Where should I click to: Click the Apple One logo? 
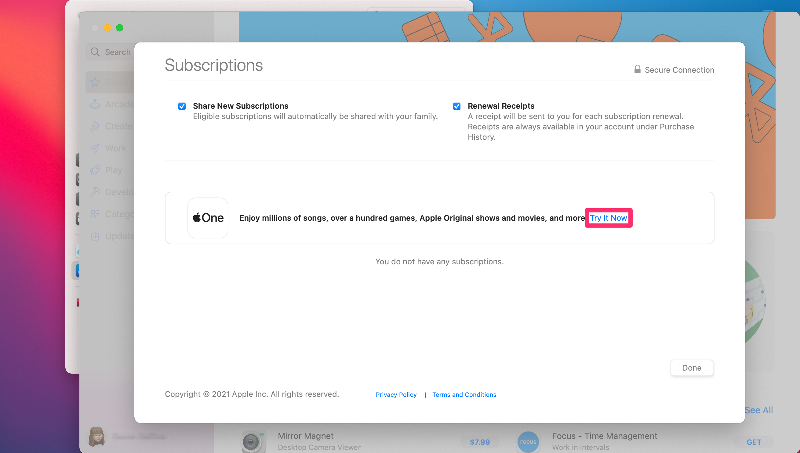pyautogui.click(x=208, y=218)
